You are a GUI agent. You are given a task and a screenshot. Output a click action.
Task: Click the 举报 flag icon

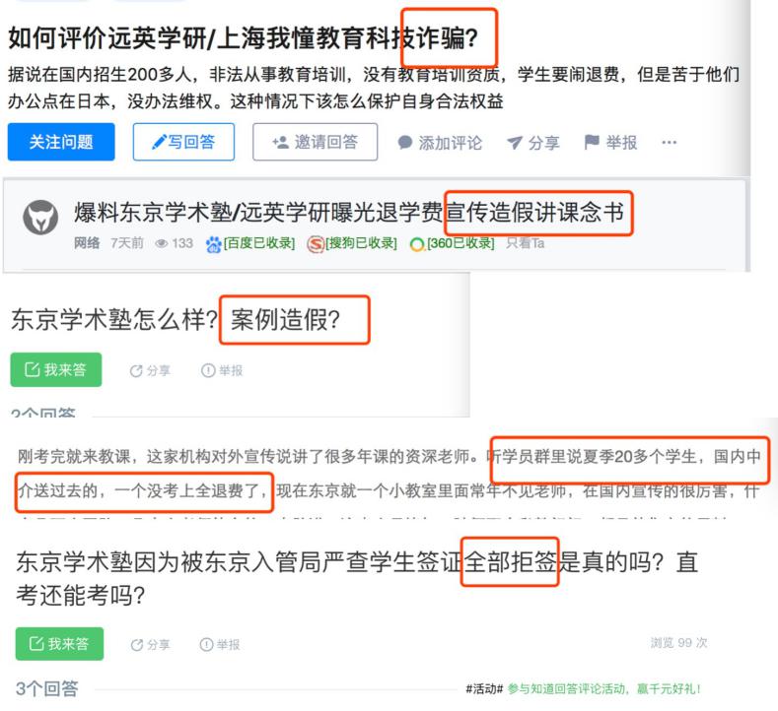[x=592, y=142]
